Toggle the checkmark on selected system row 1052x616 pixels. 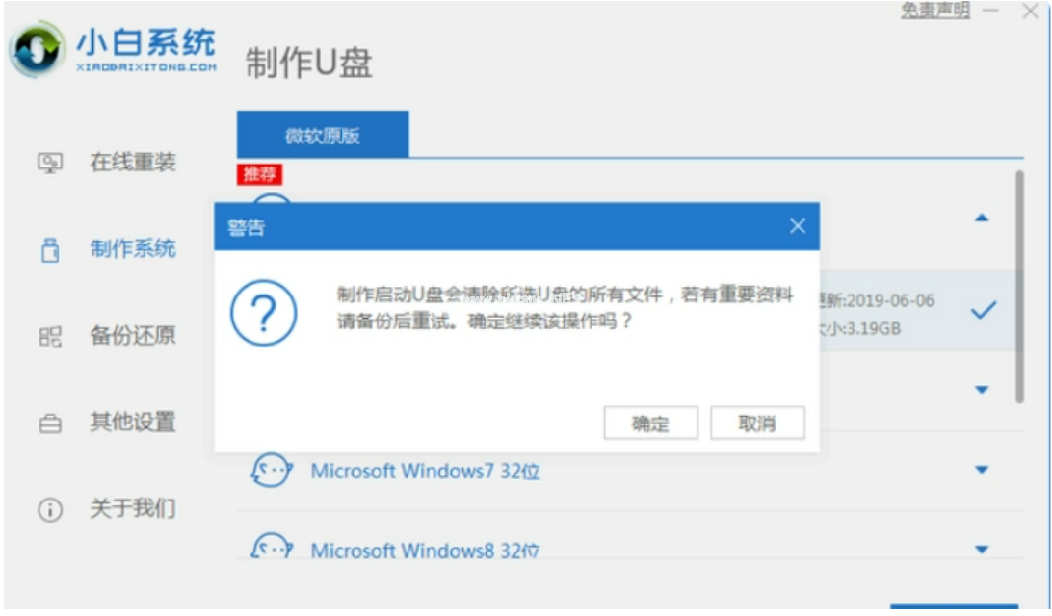point(983,310)
